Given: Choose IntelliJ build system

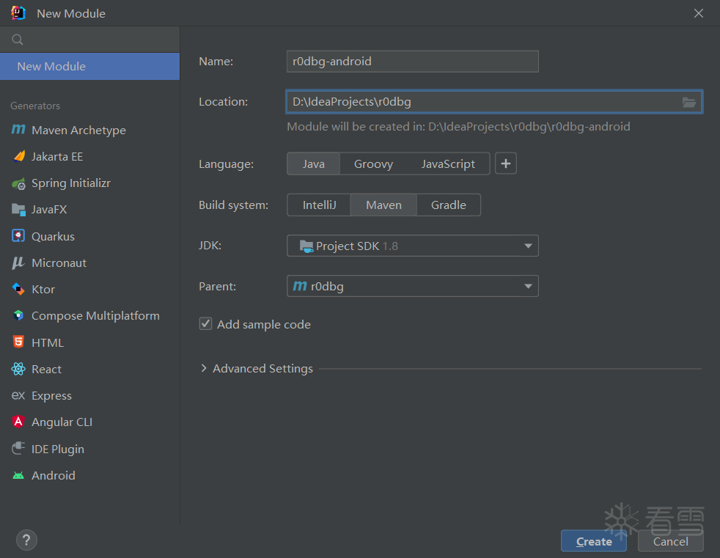Looking at the screenshot, I should (x=319, y=205).
